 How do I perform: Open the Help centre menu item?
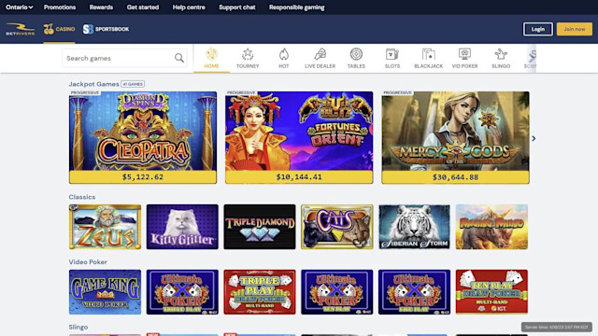(x=189, y=7)
